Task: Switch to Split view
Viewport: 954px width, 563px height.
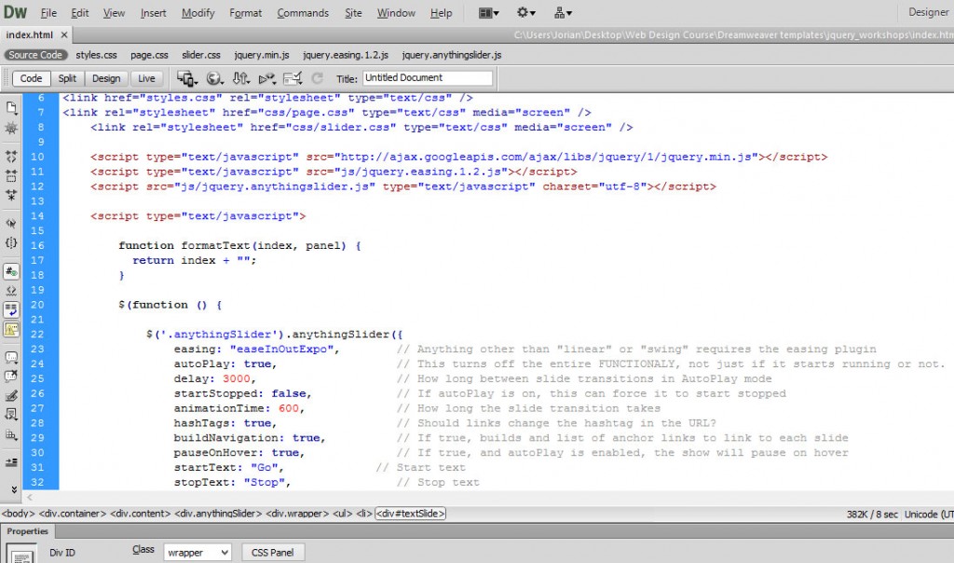Action: [67, 78]
